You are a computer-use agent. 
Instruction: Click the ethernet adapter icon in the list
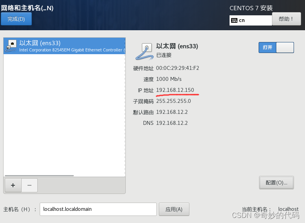point(11,46)
